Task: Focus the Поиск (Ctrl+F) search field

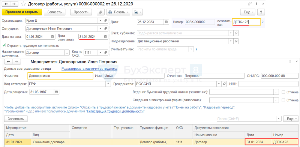Action: [246, 119]
